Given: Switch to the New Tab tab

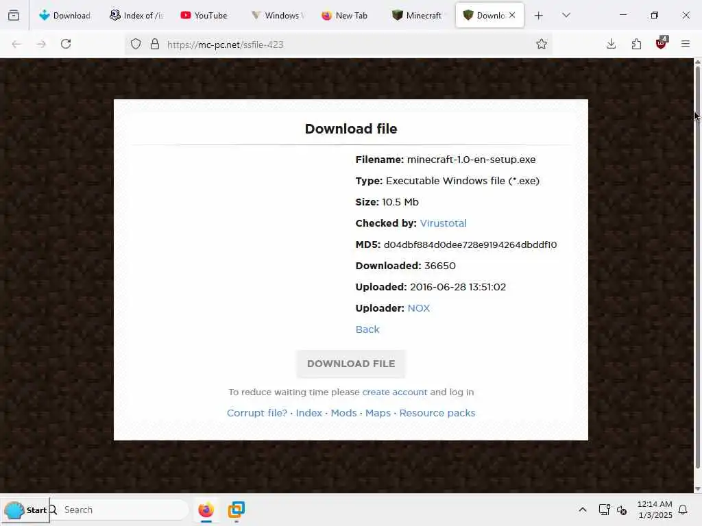Looking at the screenshot, I should (345, 15).
